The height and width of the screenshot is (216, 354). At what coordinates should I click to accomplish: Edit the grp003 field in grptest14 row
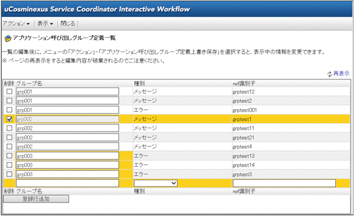67,165
